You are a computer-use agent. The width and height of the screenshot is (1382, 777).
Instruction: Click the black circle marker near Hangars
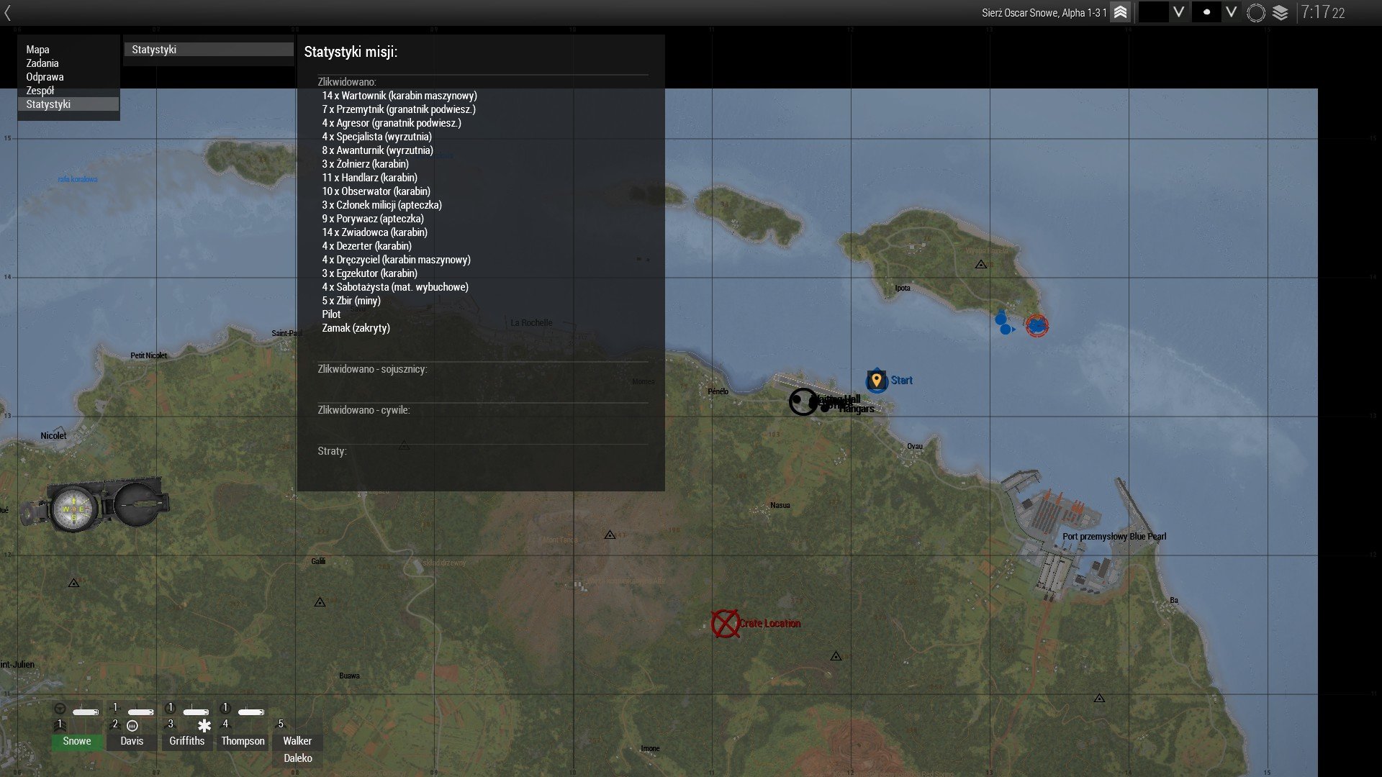pyautogui.click(x=803, y=401)
